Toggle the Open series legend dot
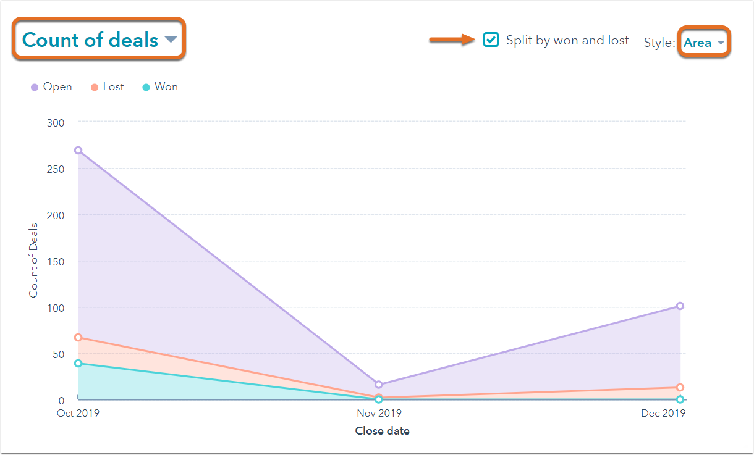754x455 pixels. [x=35, y=88]
